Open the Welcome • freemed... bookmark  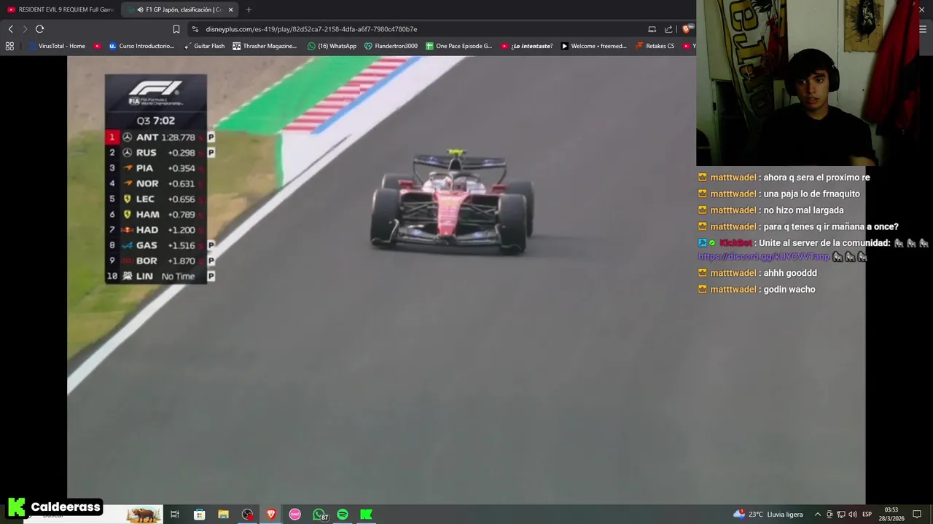point(593,46)
